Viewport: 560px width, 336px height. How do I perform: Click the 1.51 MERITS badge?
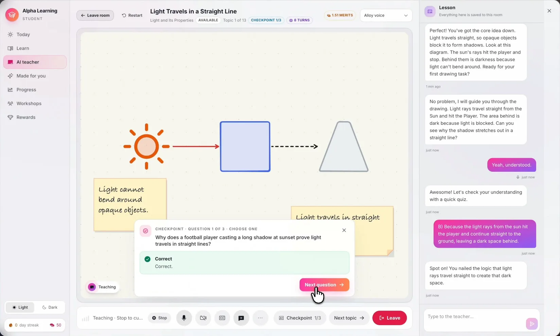point(340,15)
